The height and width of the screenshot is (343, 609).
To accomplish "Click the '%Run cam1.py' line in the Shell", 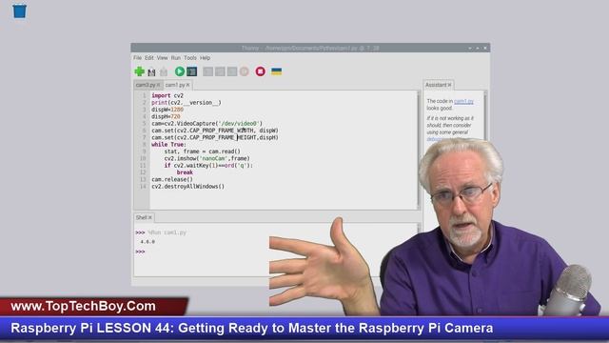I will [x=167, y=232].
